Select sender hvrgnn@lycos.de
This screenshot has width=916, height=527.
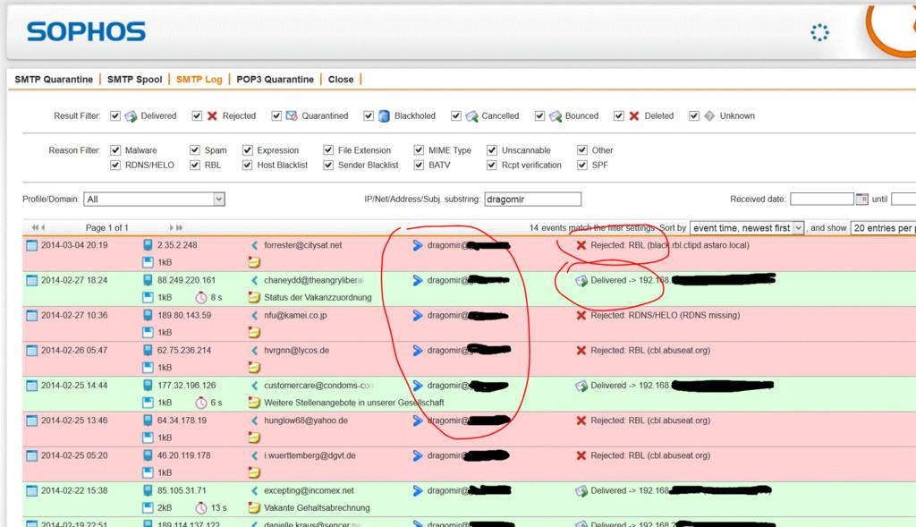297,351
